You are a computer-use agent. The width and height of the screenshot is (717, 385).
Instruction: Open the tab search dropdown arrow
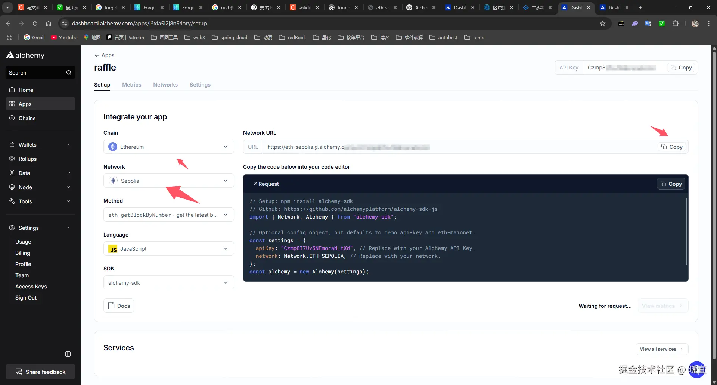(x=7, y=7)
